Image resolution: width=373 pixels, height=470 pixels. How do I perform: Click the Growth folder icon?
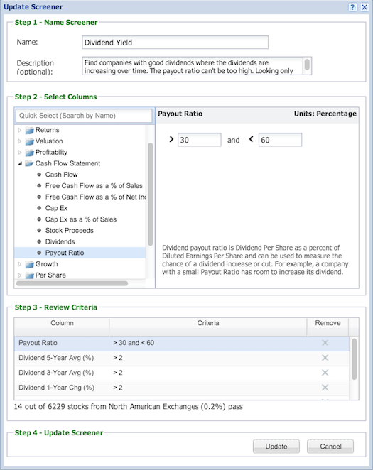coord(29,264)
